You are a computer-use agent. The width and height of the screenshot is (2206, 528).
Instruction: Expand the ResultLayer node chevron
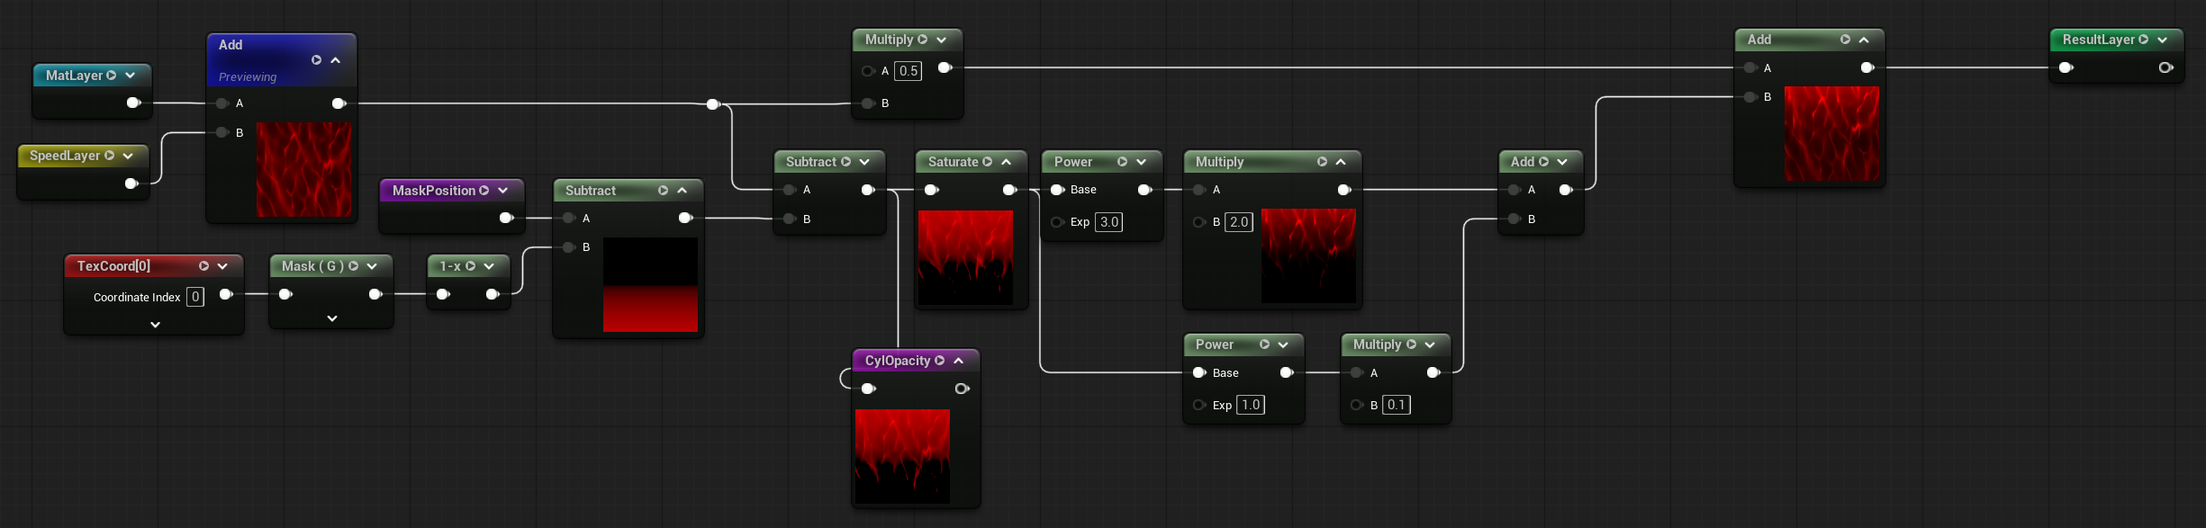(x=2163, y=40)
